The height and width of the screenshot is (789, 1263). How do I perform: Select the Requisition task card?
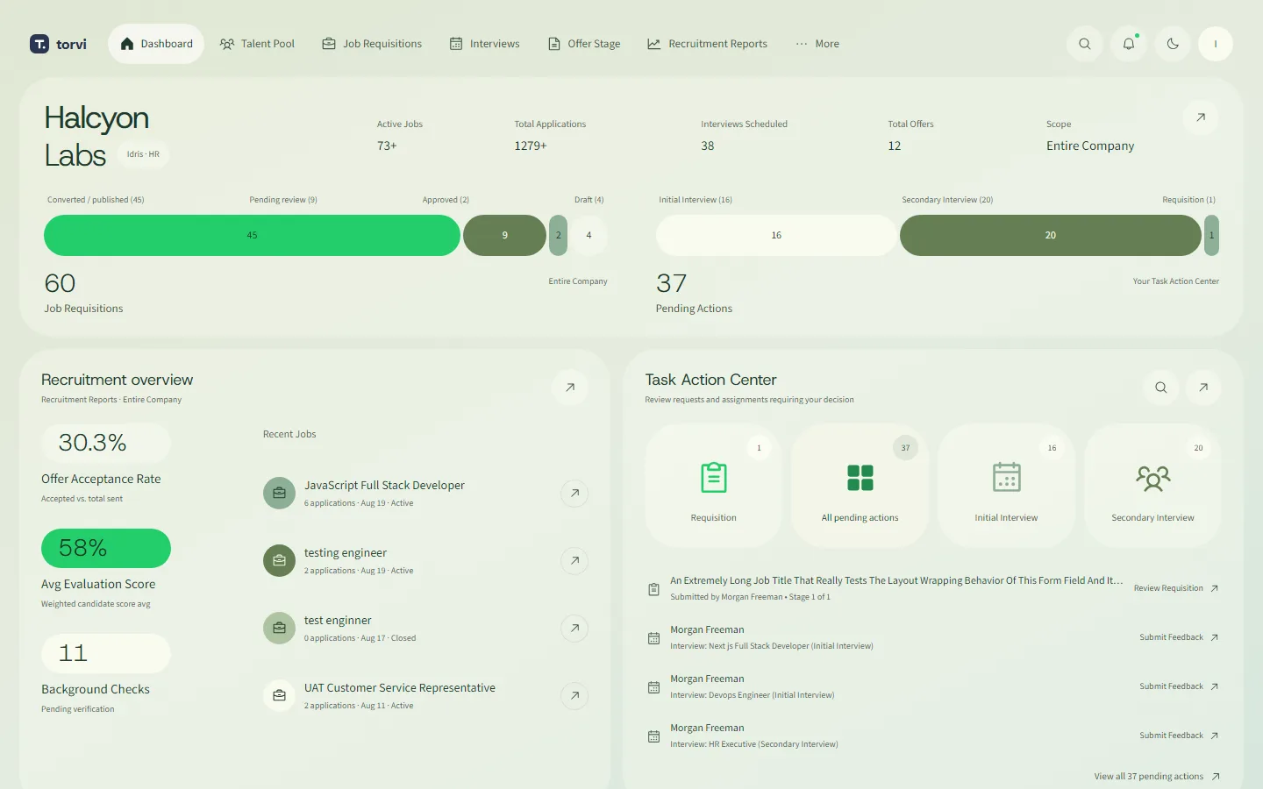tap(713, 485)
